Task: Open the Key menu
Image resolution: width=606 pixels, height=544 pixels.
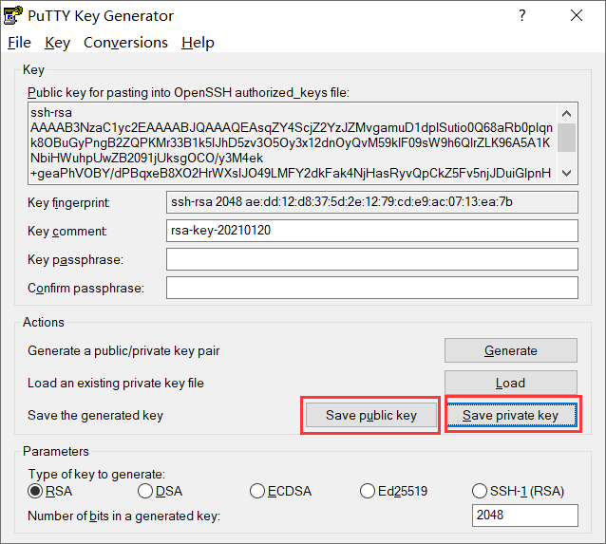Action: coord(57,43)
